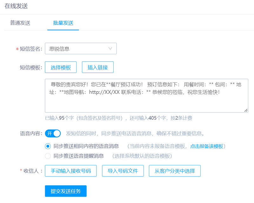Switch to the 普通发送 tab

tap(20, 23)
